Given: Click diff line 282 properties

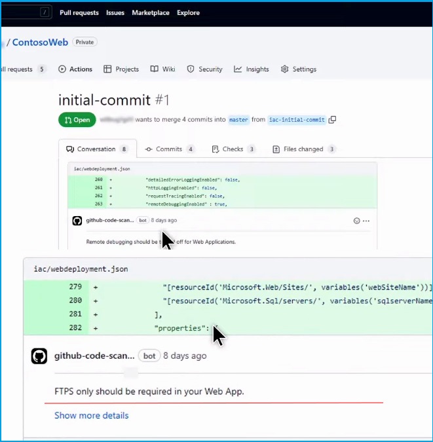Looking at the screenshot, I should [x=228, y=328].
